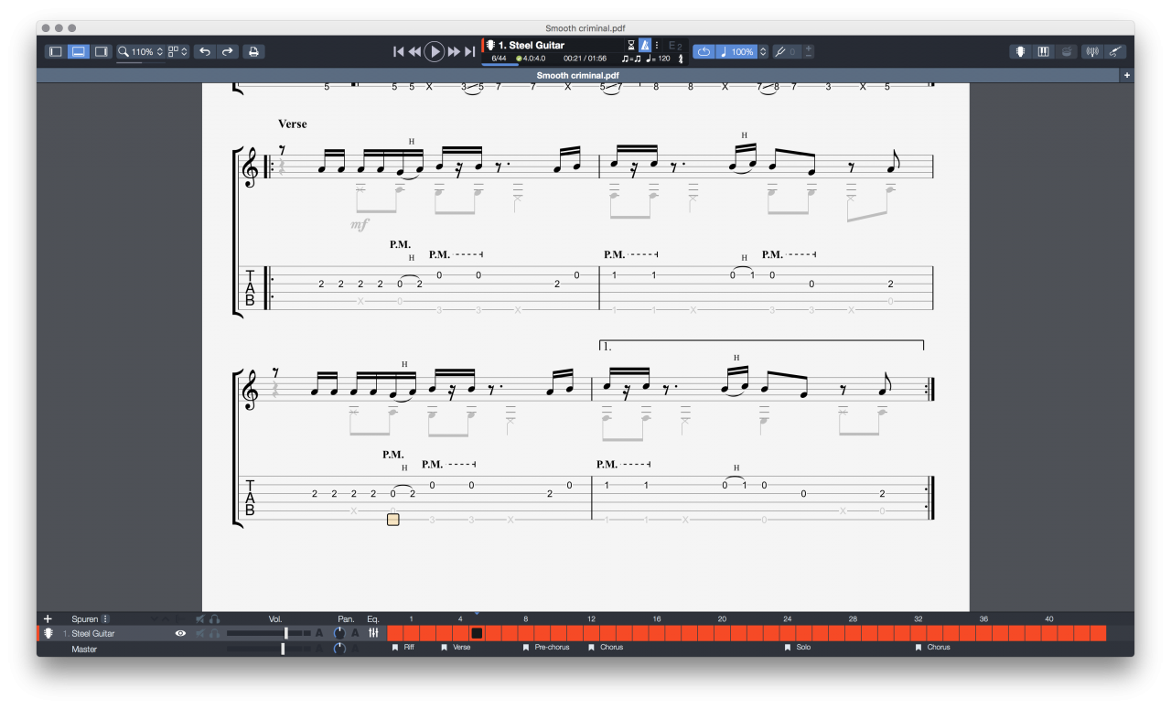Click the first ending bracket labeled 1.

click(761, 346)
